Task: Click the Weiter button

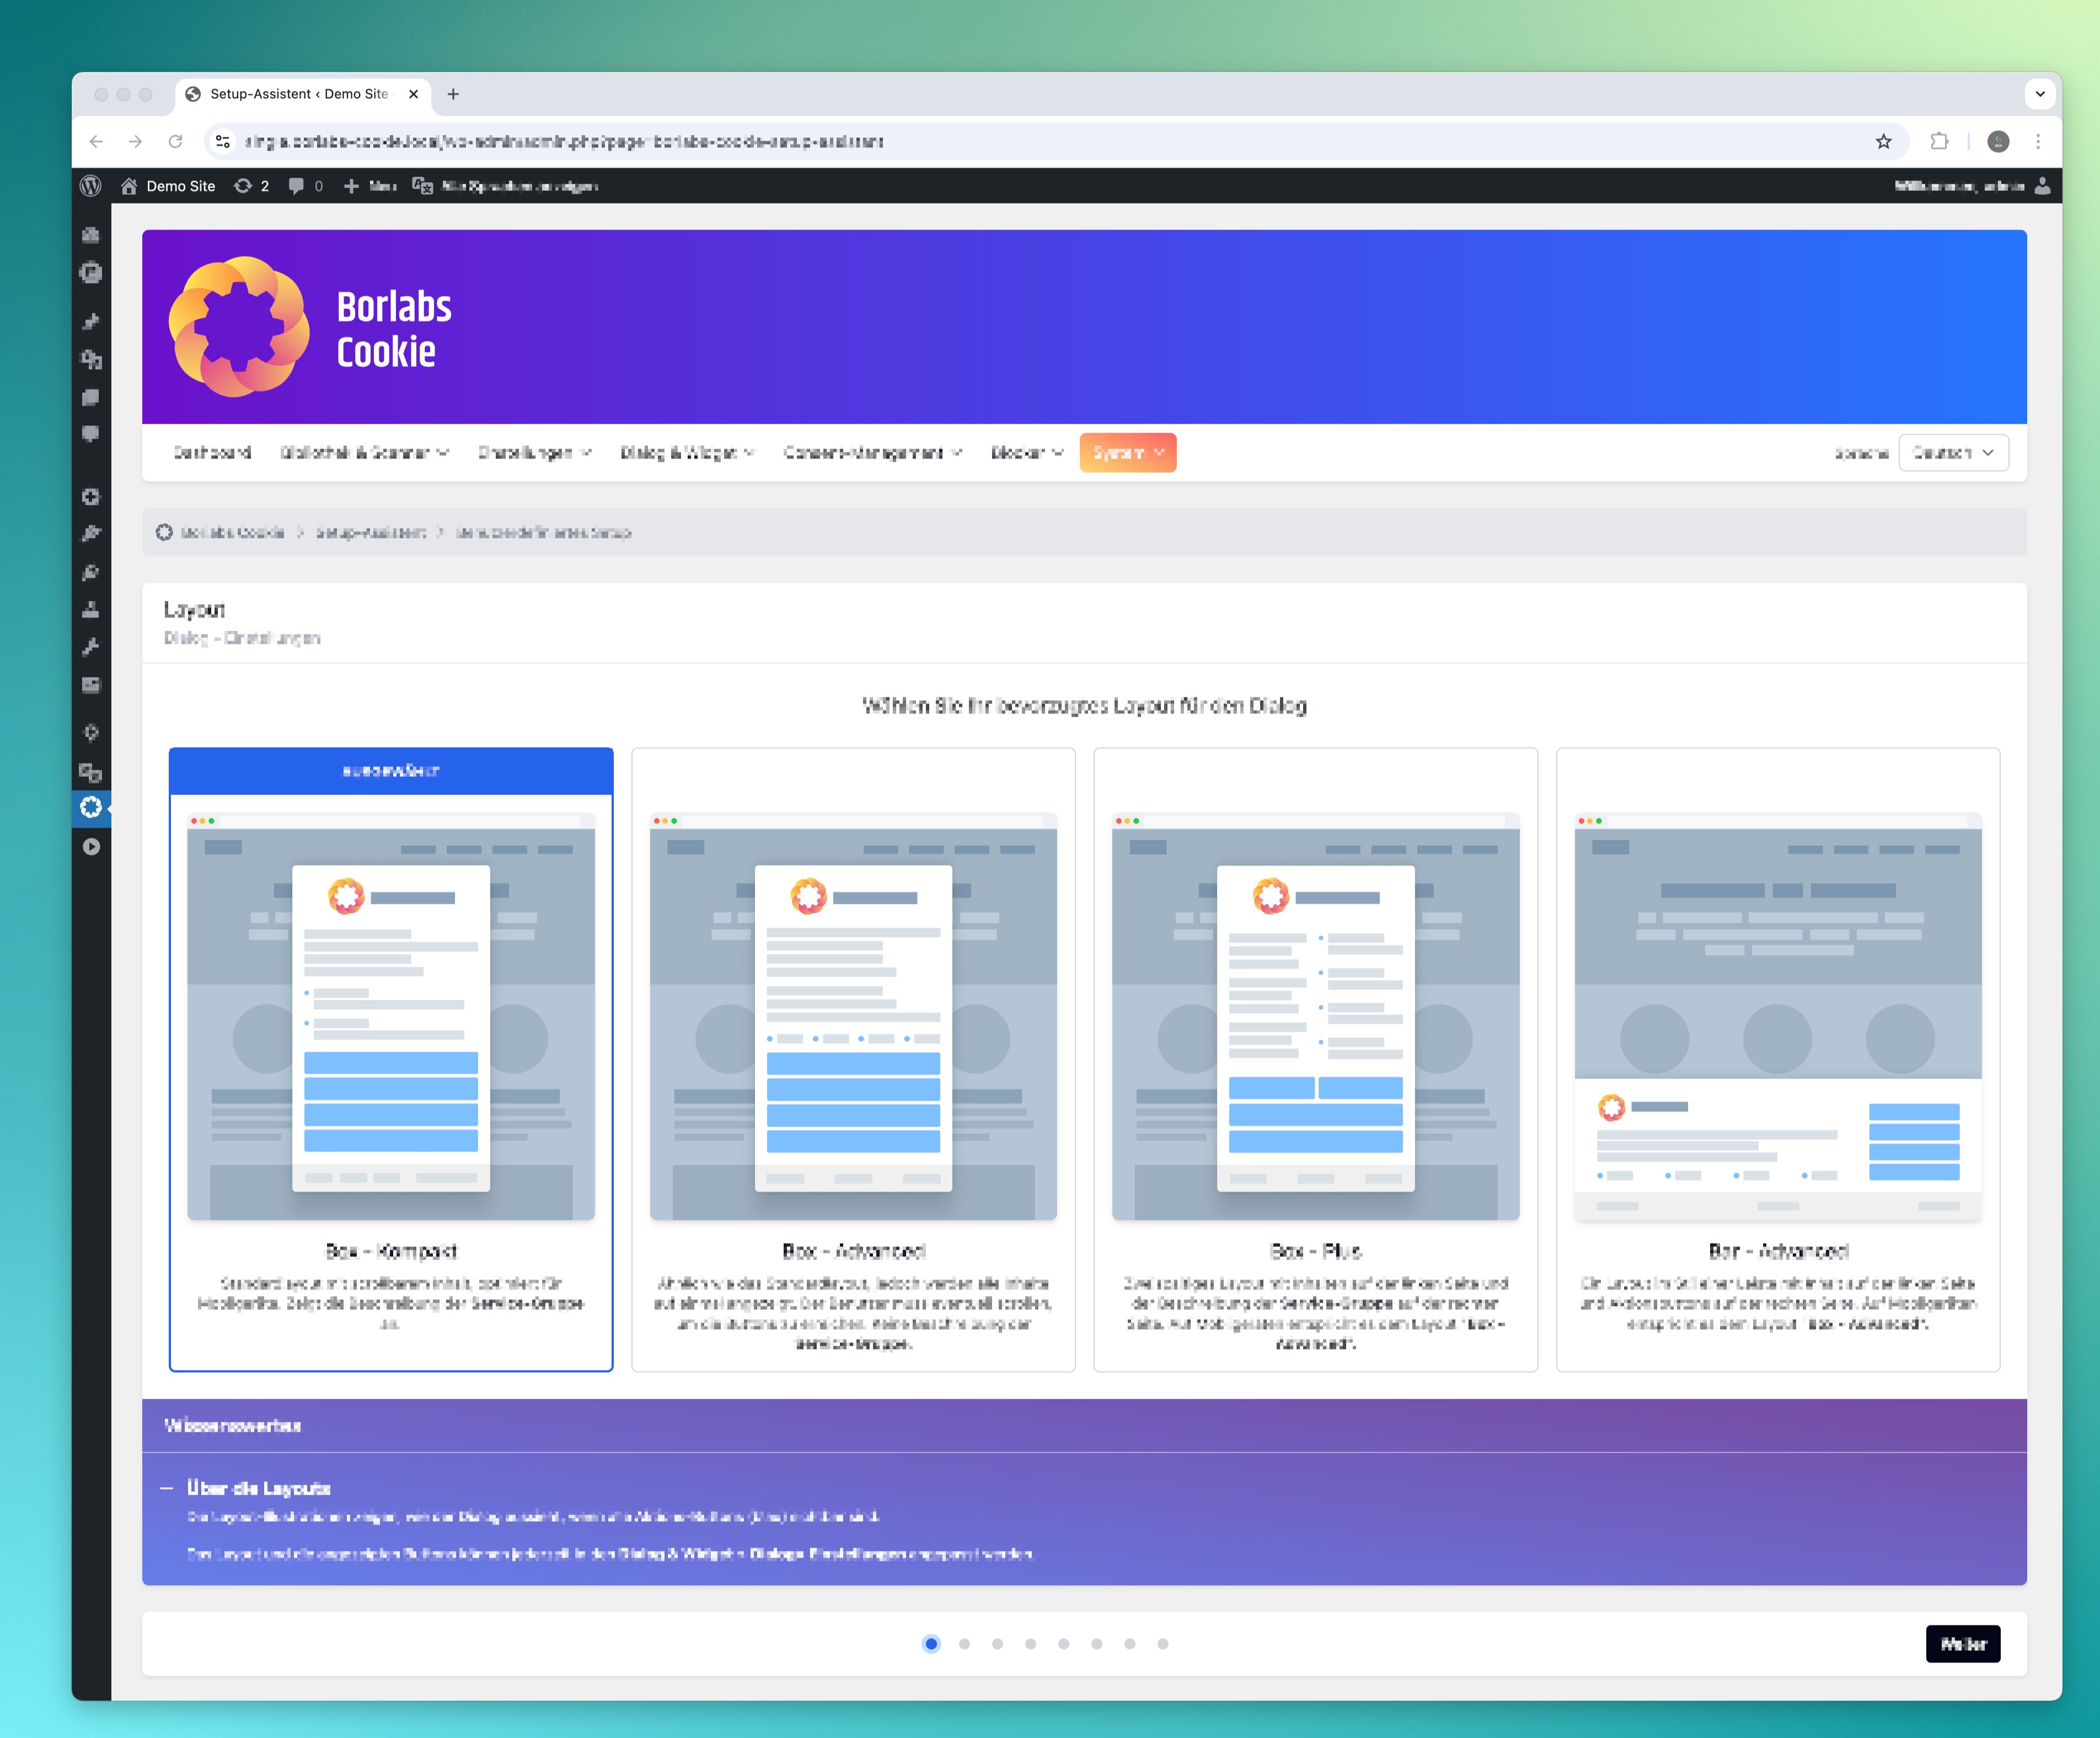Action: pyautogui.click(x=1963, y=1644)
